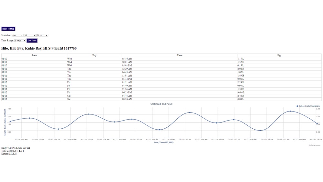Select the 10:01 AM time cell
Viewport: 323px width, 182px height.
click(179, 62)
